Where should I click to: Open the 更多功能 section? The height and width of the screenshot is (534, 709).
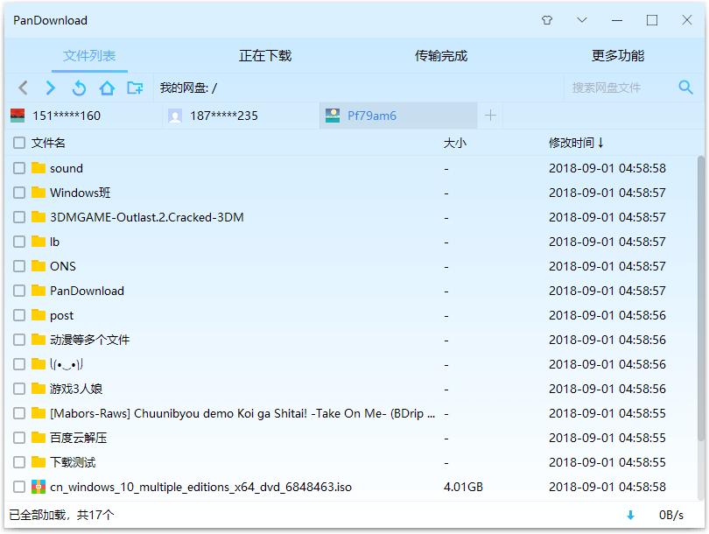pyautogui.click(x=619, y=54)
